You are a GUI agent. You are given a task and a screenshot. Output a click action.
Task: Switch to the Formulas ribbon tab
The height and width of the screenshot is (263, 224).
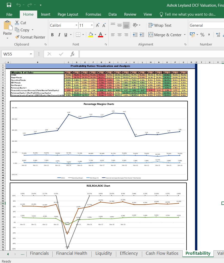[93, 14]
